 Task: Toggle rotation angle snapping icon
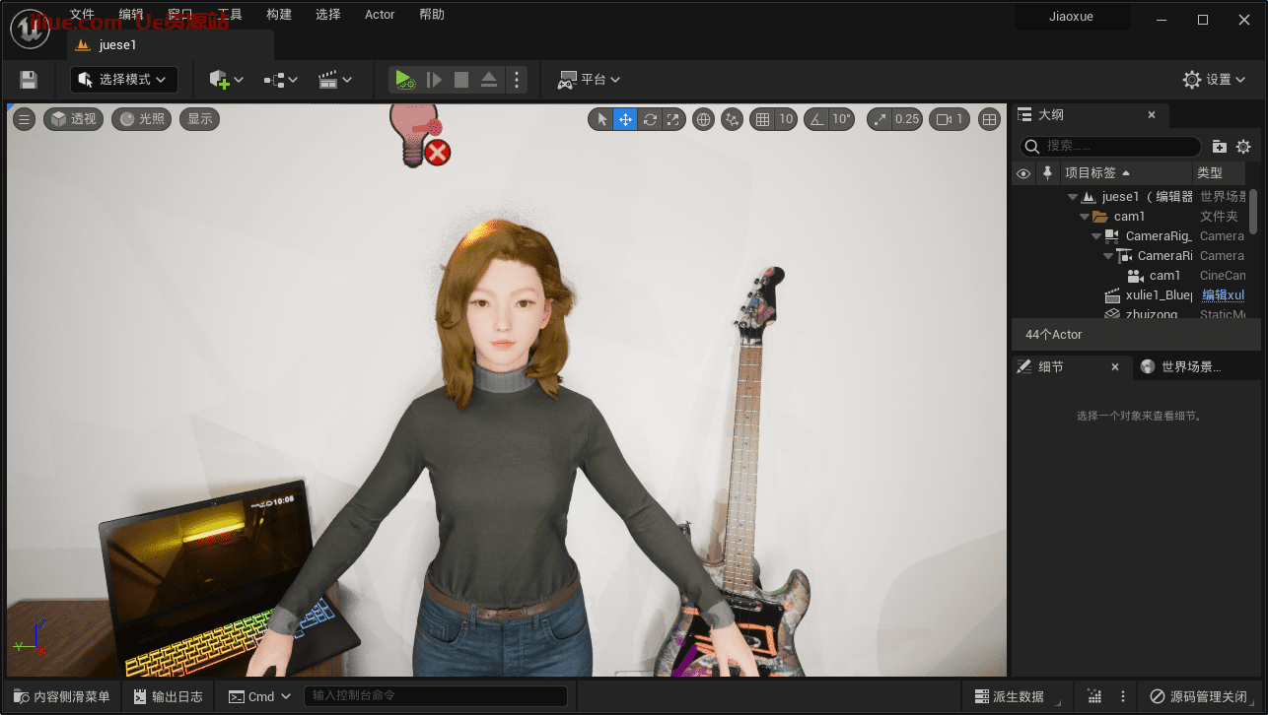coord(817,119)
